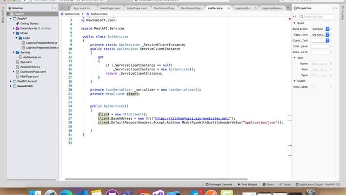Open the Toolbox side panel

343,14
